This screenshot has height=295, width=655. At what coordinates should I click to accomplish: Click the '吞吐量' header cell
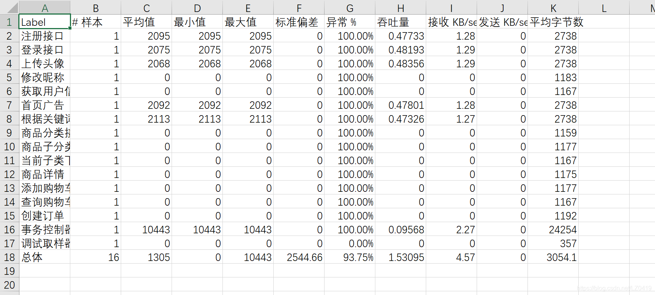point(400,22)
